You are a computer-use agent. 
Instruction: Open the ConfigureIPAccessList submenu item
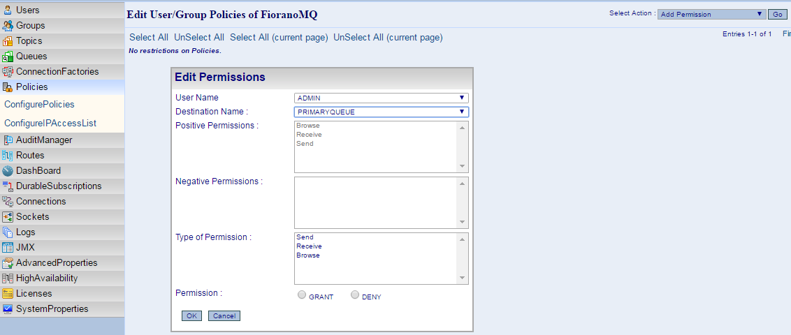pos(50,123)
